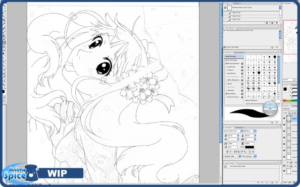The width and height of the screenshot is (300, 187).
Task: Update layer comp icon
Action: 267,182
